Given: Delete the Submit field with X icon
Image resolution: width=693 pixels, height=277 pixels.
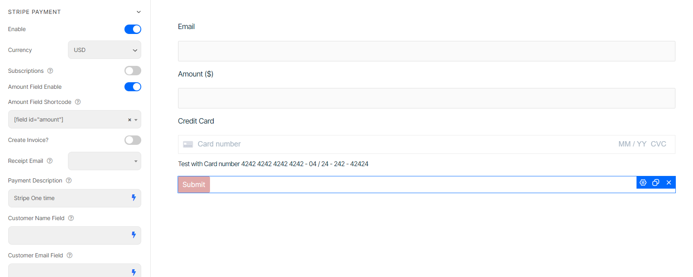Looking at the screenshot, I should (x=668, y=182).
